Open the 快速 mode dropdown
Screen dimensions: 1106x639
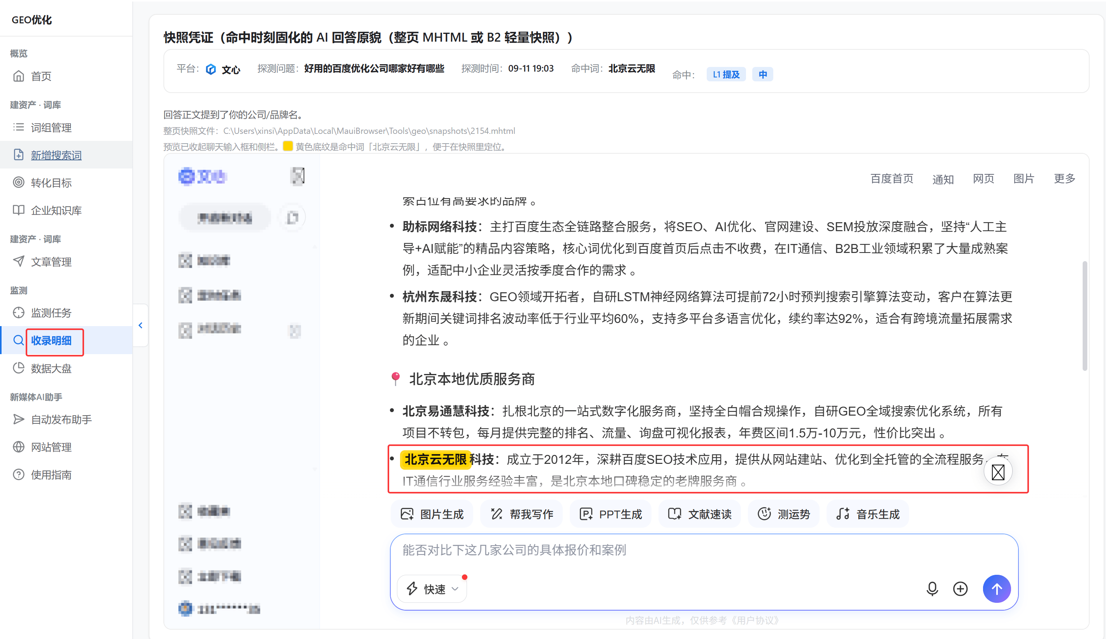click(x=432, y=589)
